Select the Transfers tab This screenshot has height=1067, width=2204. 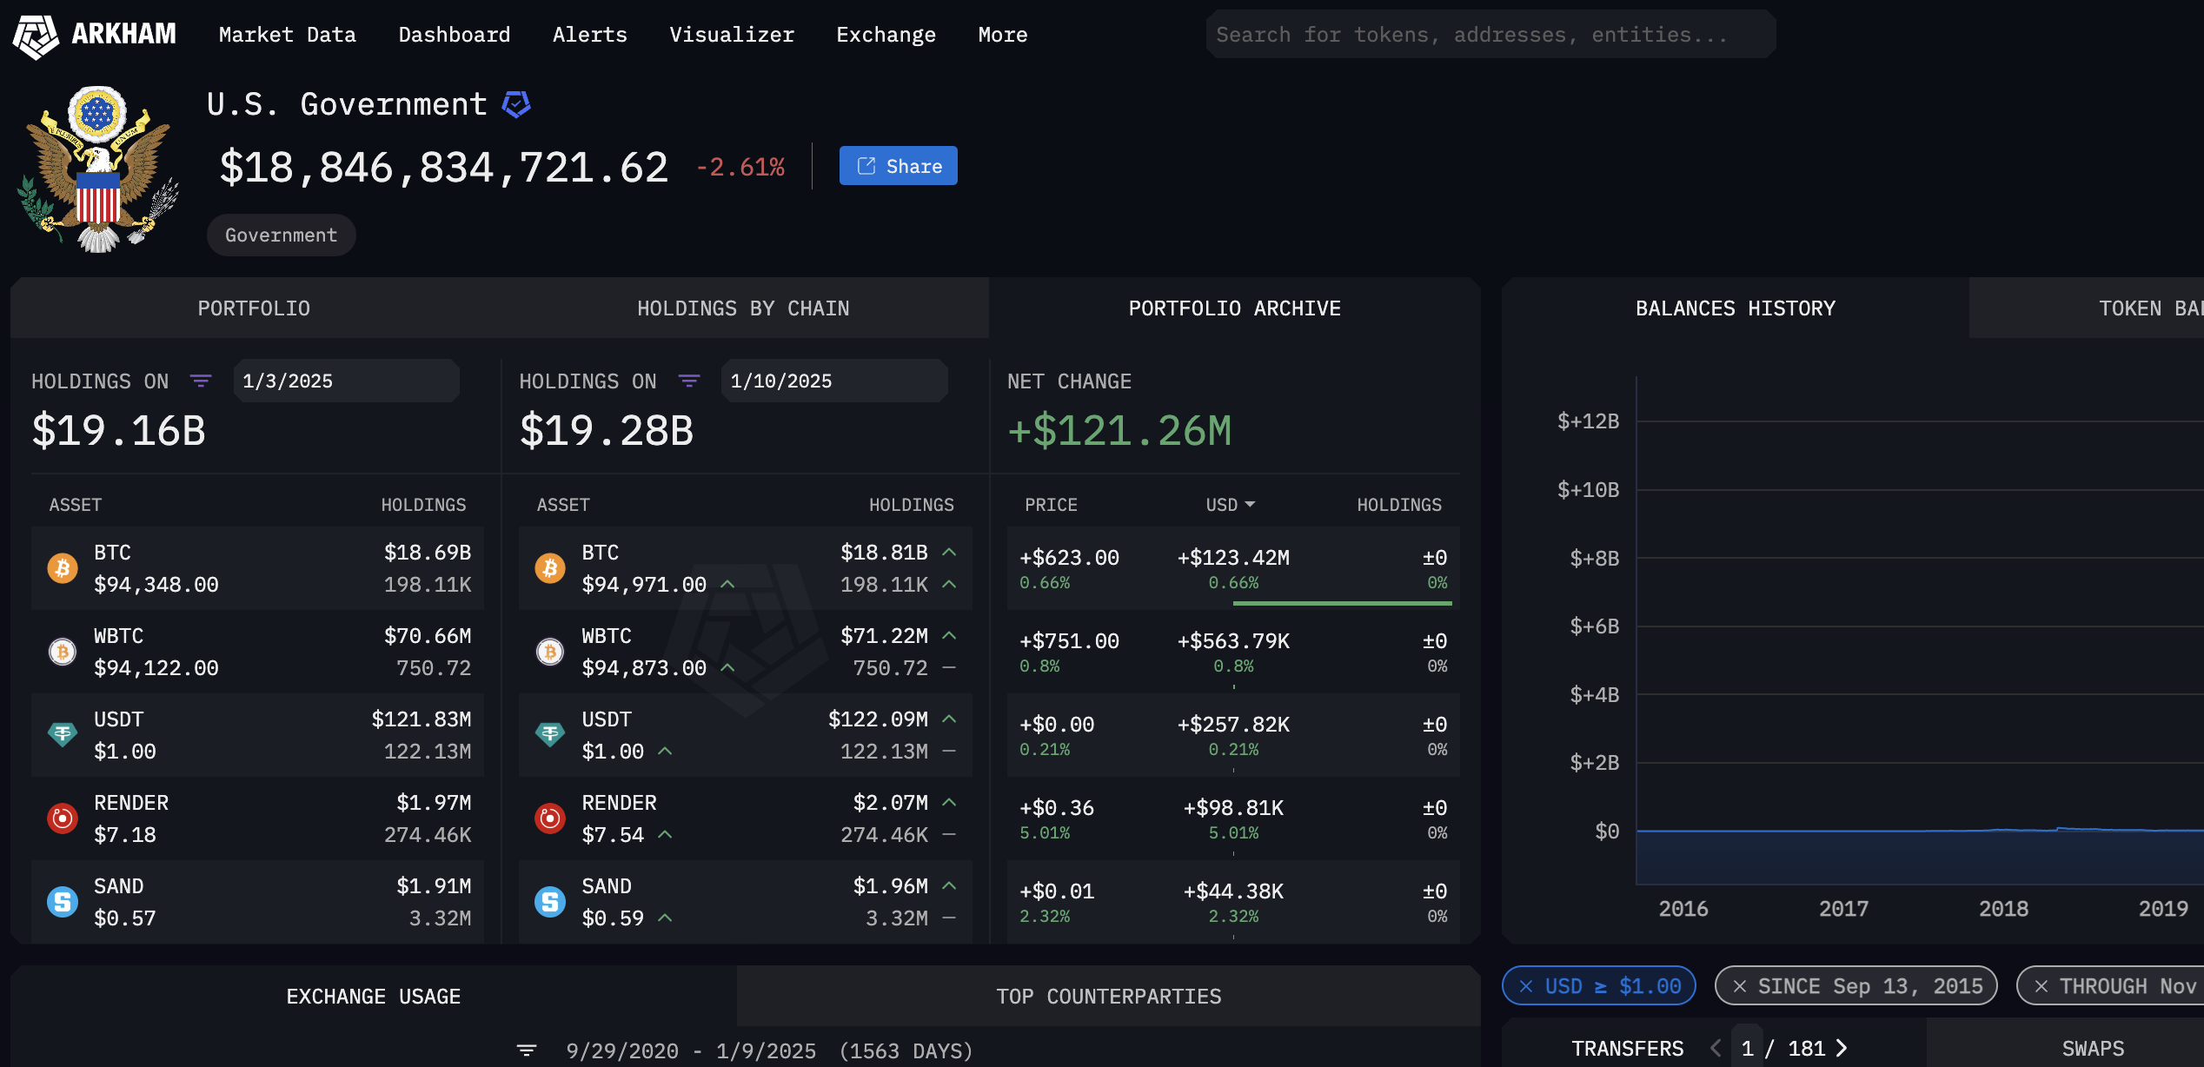1627,1048
